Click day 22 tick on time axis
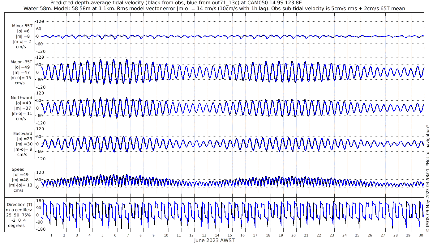Screen dimensions: 433x247 [319, 235]
